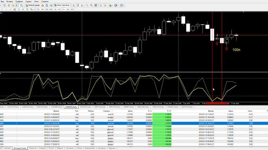Select the text tool A icon
Viewport: 268px width, 150px height.
23,9
